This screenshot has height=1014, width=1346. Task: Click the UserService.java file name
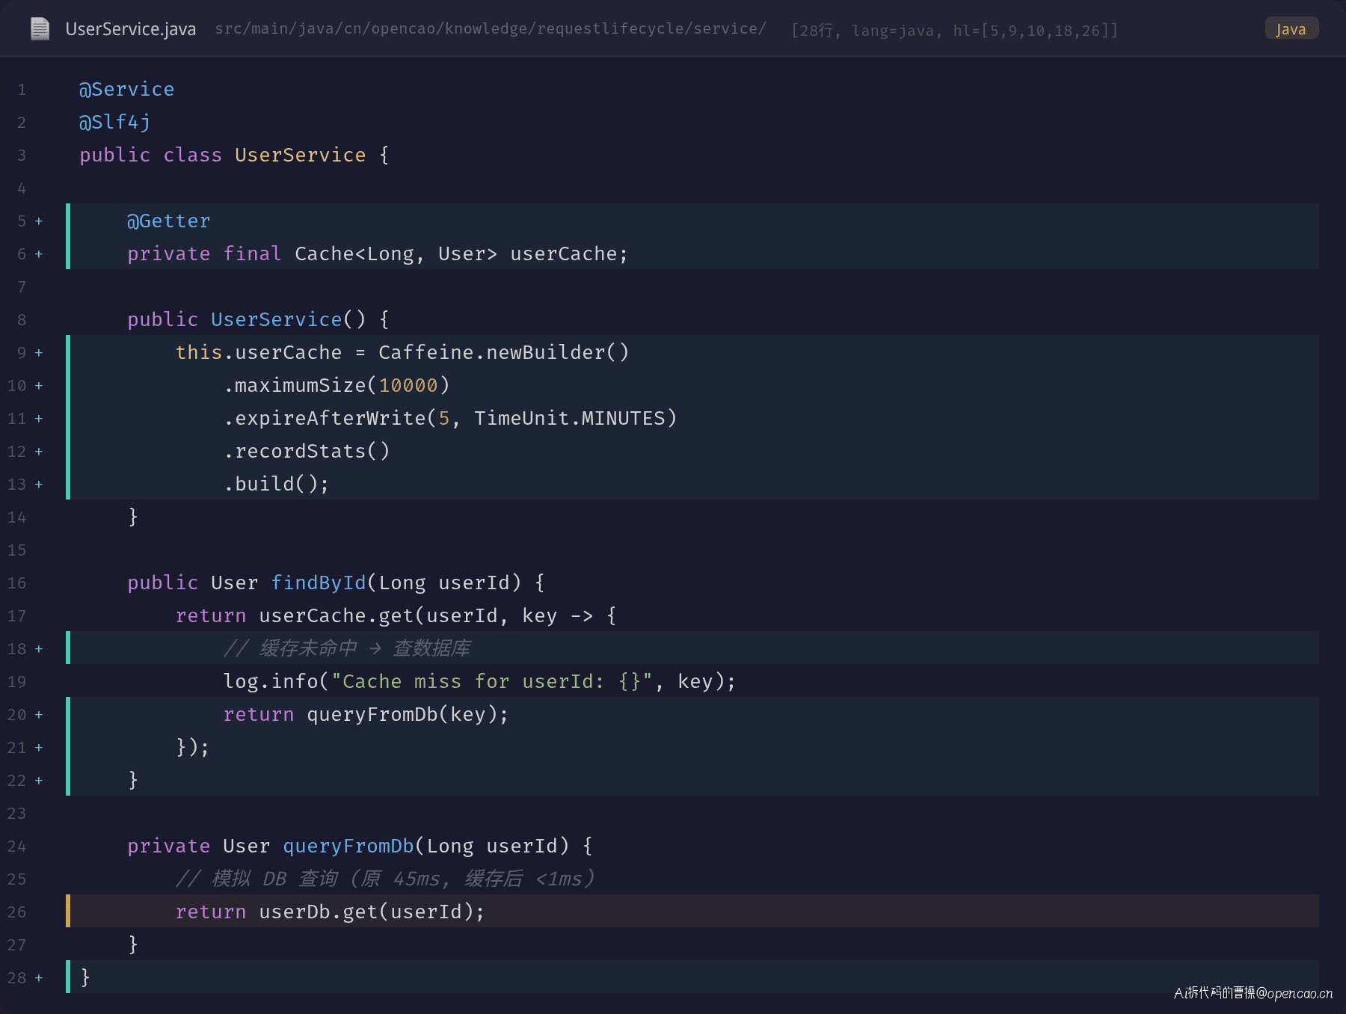131,29
